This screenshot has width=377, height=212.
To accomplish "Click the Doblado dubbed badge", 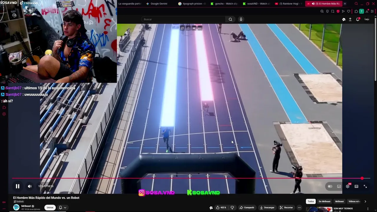I will 19,202.
